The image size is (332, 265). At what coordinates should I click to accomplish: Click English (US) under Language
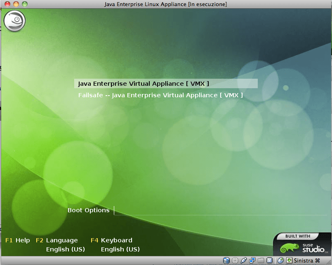click(66, 249)
